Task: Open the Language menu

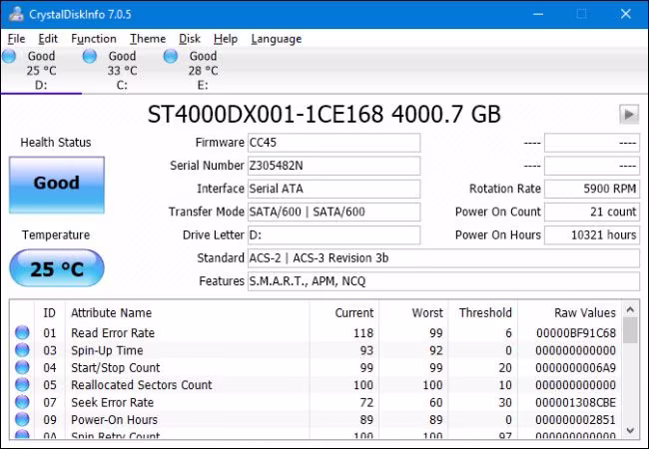Action: pos(276,39)
